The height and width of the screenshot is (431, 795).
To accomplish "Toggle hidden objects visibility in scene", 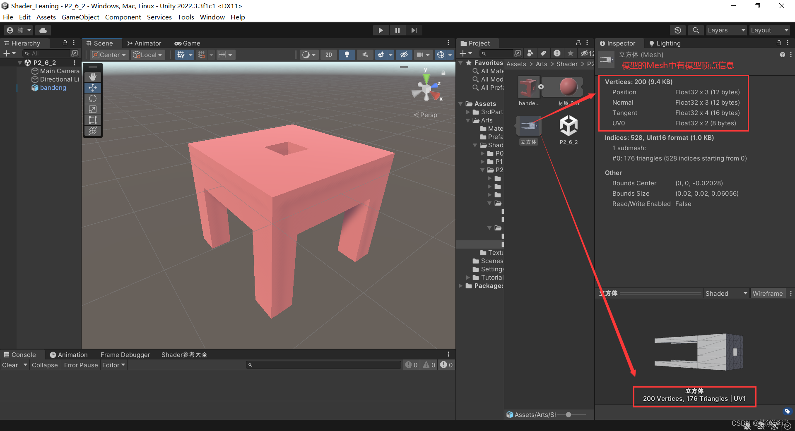I will (404, 55).
